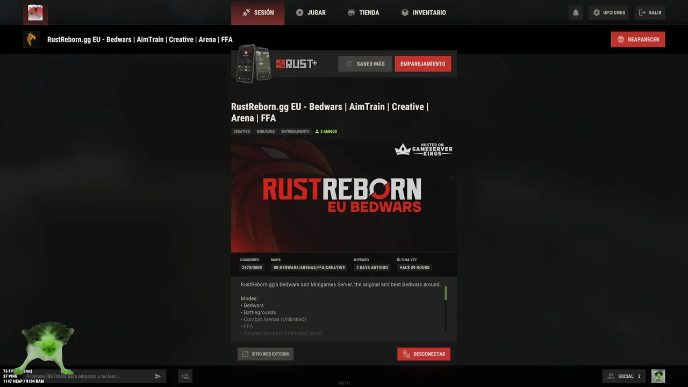Click the Rust+ logo
Screen dimensions: 688x387
point(297,64)
